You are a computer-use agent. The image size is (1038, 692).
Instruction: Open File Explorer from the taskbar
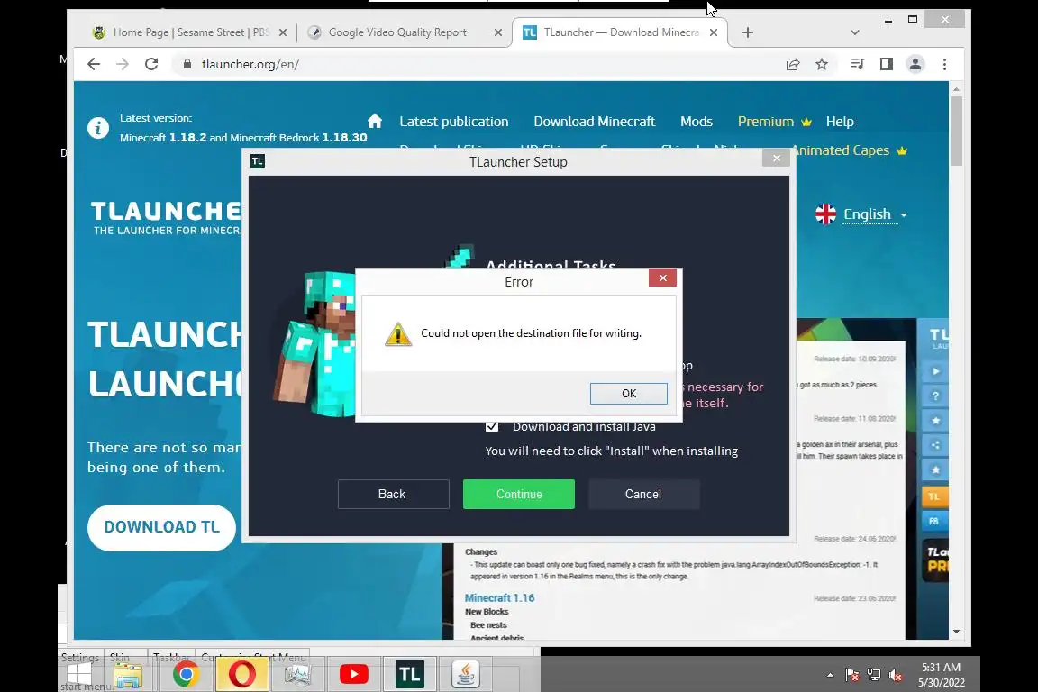pos(129,675)
